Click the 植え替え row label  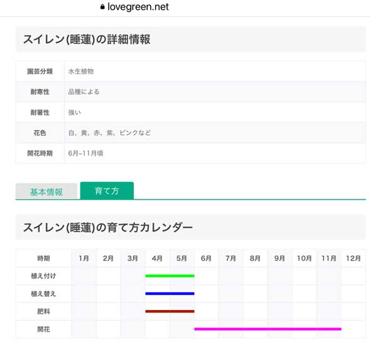coord(43,294)
